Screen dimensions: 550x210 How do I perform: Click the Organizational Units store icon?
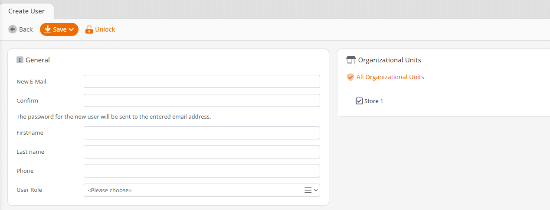(x=351, y=60)
